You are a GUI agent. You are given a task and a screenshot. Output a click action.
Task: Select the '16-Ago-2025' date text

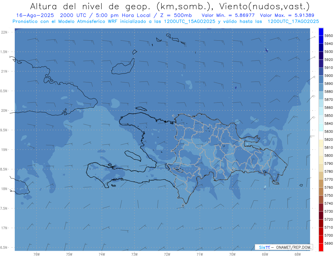[35, 15]
